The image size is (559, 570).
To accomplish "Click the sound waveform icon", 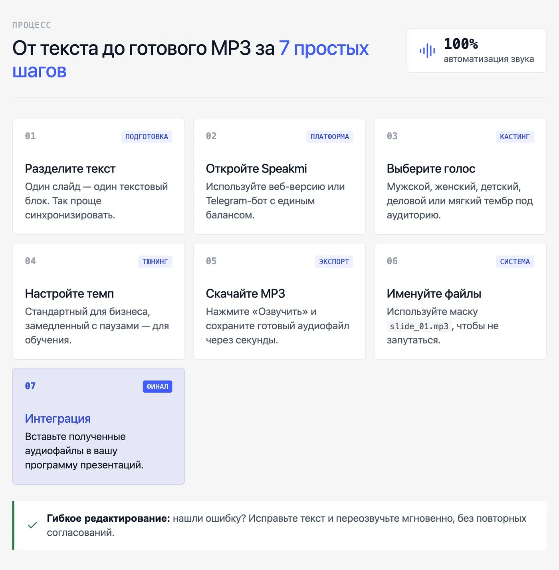I will [x=427, y=51].
